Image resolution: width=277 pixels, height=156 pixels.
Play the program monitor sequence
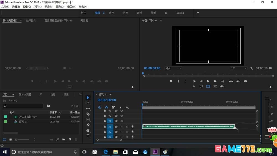[208, 81]
